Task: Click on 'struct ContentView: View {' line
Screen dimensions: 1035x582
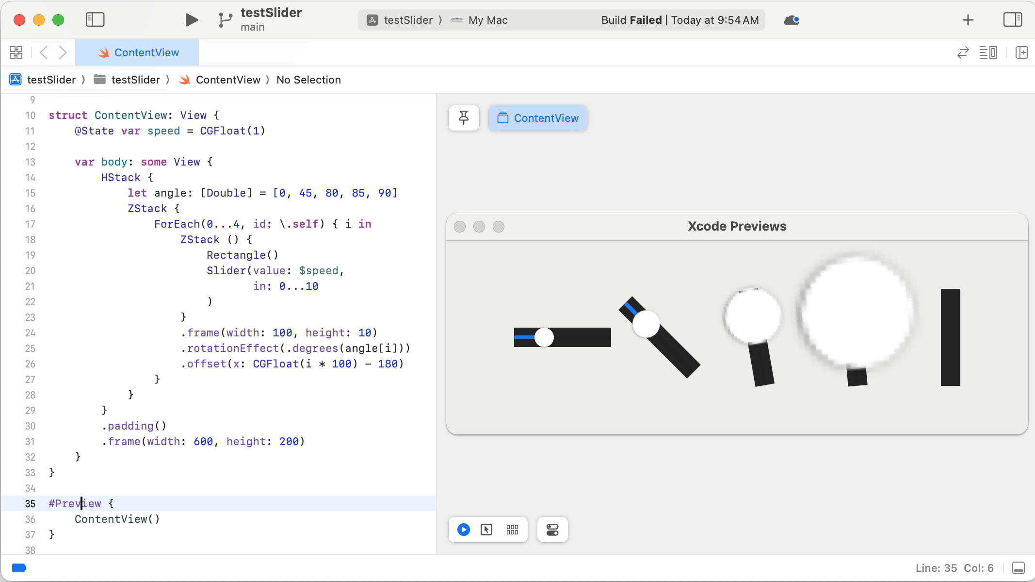Action: coord(134,115)
